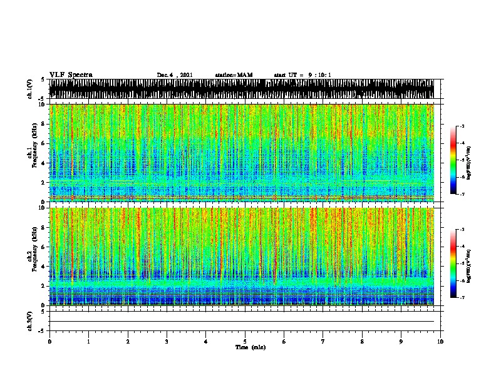
Task: Select the date text "Dec. 4, 2021"
Action: (175, 75)
